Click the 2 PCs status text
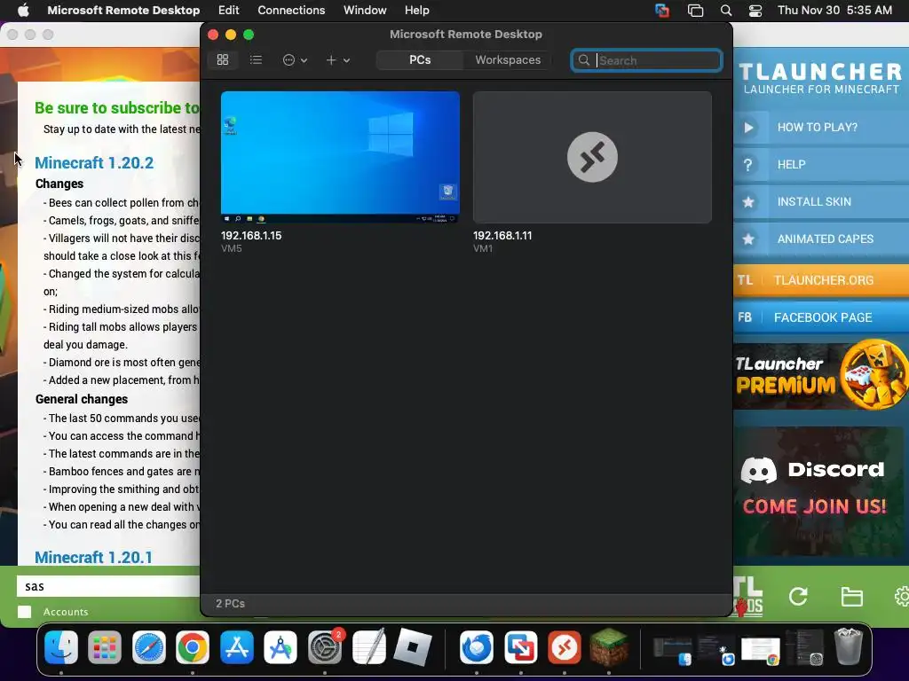The image size is (909, 681). click(230, 603)
